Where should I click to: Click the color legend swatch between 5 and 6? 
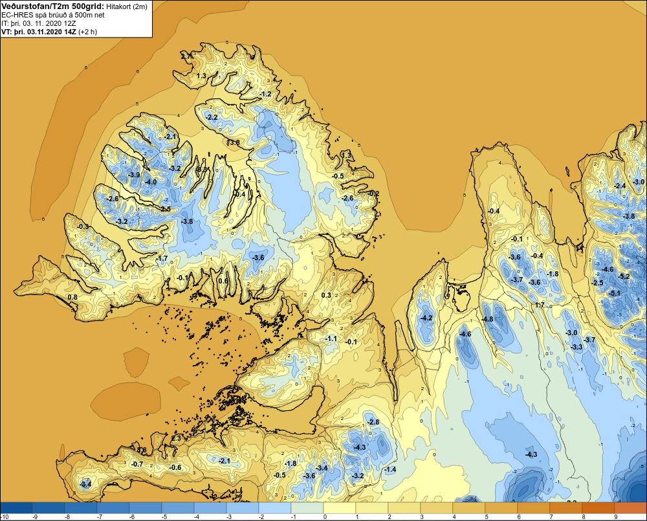[x=501, y=508]
